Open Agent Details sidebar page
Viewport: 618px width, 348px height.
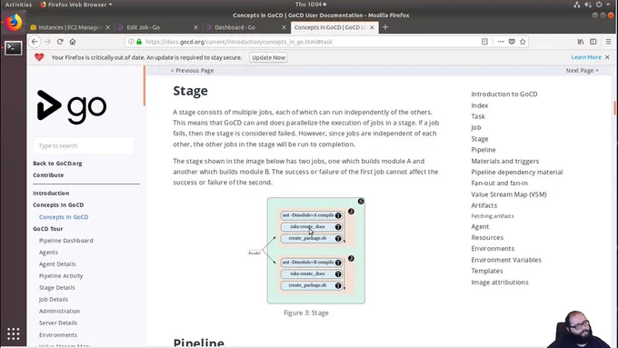pos(57,264)
